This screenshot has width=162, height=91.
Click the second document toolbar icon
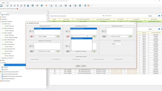click(11, 6)
